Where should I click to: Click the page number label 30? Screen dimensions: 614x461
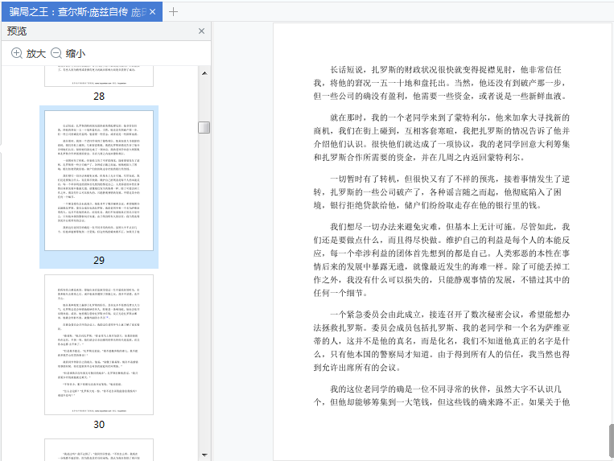[99, 425]
